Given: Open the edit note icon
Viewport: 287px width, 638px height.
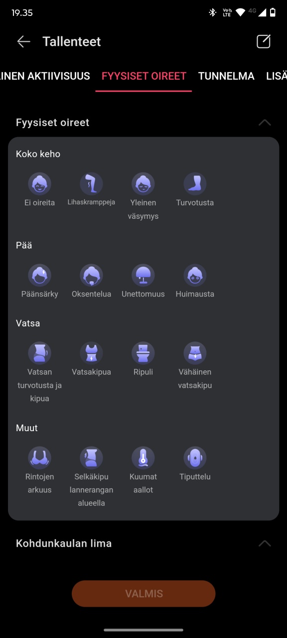Looking at the screenshot, I should (x=263, y=41).
